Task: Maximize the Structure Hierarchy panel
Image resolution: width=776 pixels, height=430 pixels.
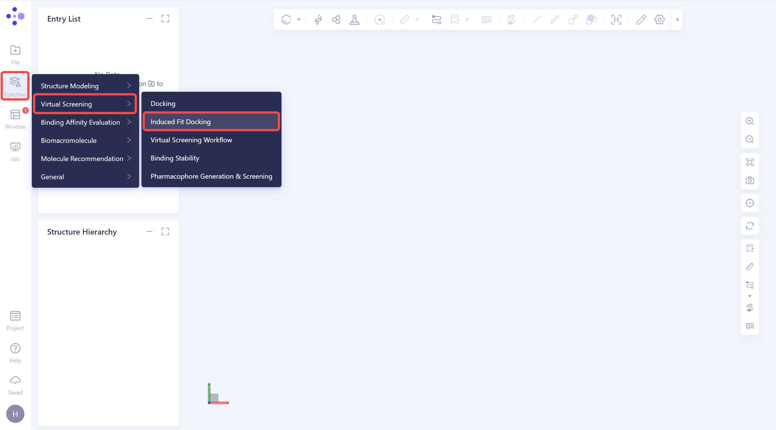Action: coord(165,231)
